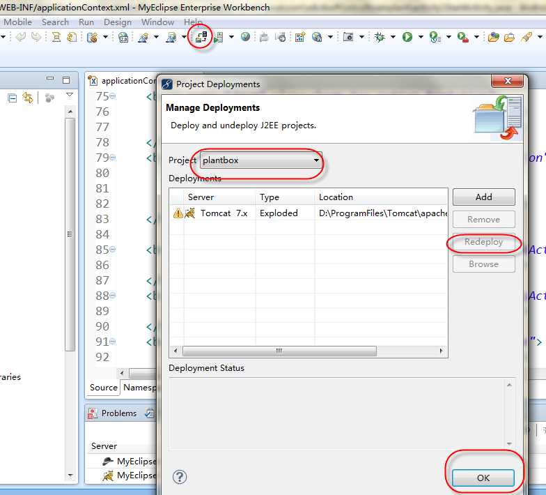Click the Add deployment button
The image size is (546, 495).
pos(483,197)
